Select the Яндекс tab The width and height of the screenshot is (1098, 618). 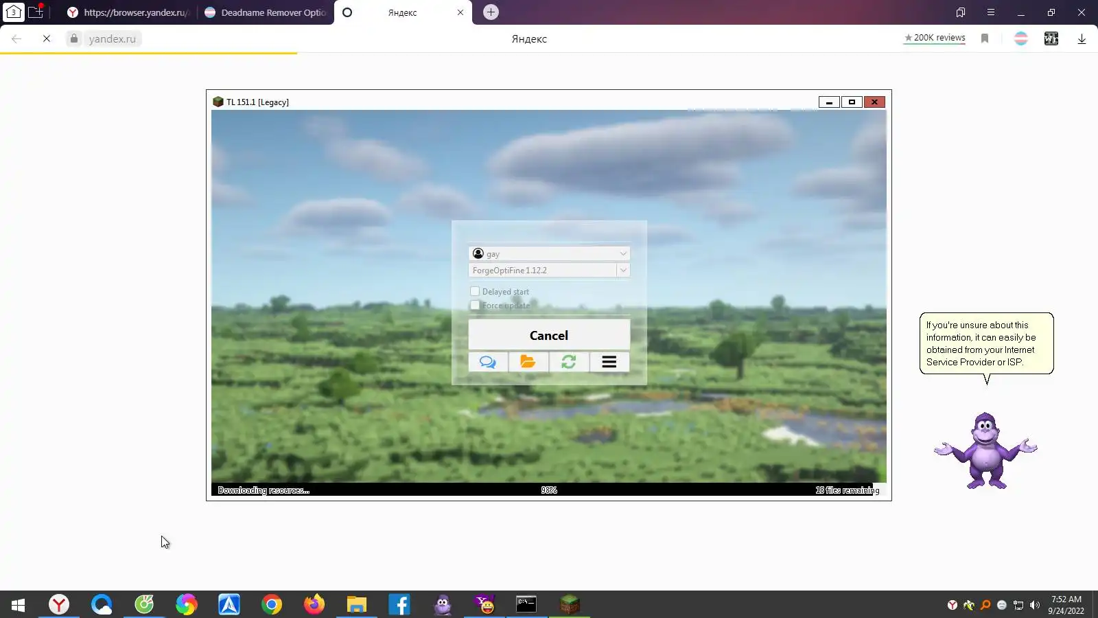click(x=402, y=12)
